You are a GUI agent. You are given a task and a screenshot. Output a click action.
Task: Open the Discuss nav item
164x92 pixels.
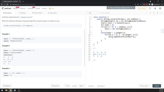[44, 8]
